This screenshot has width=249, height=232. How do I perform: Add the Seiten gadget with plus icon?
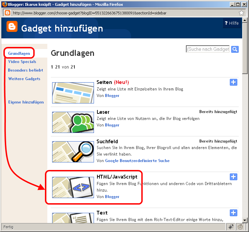(234, 82)
